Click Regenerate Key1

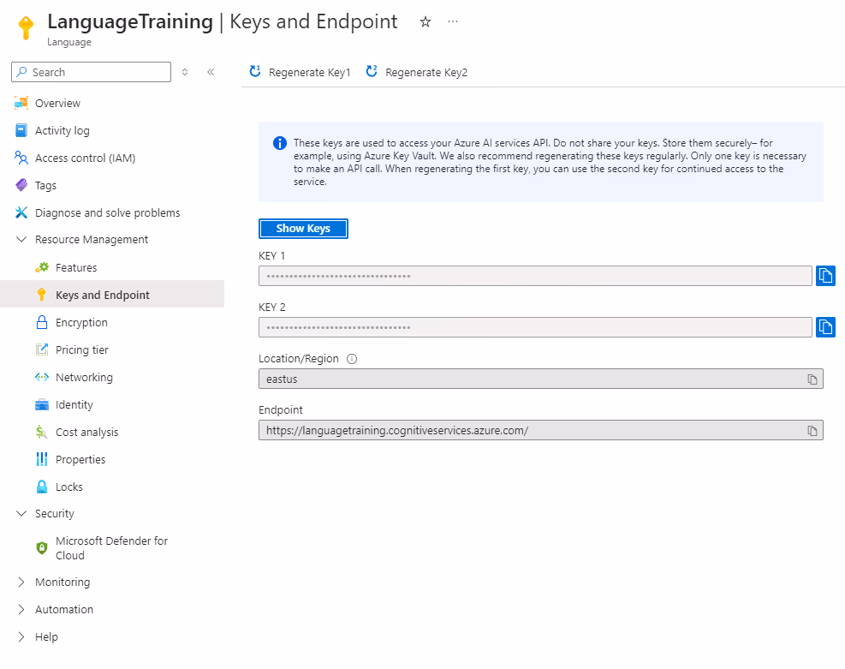301,73
